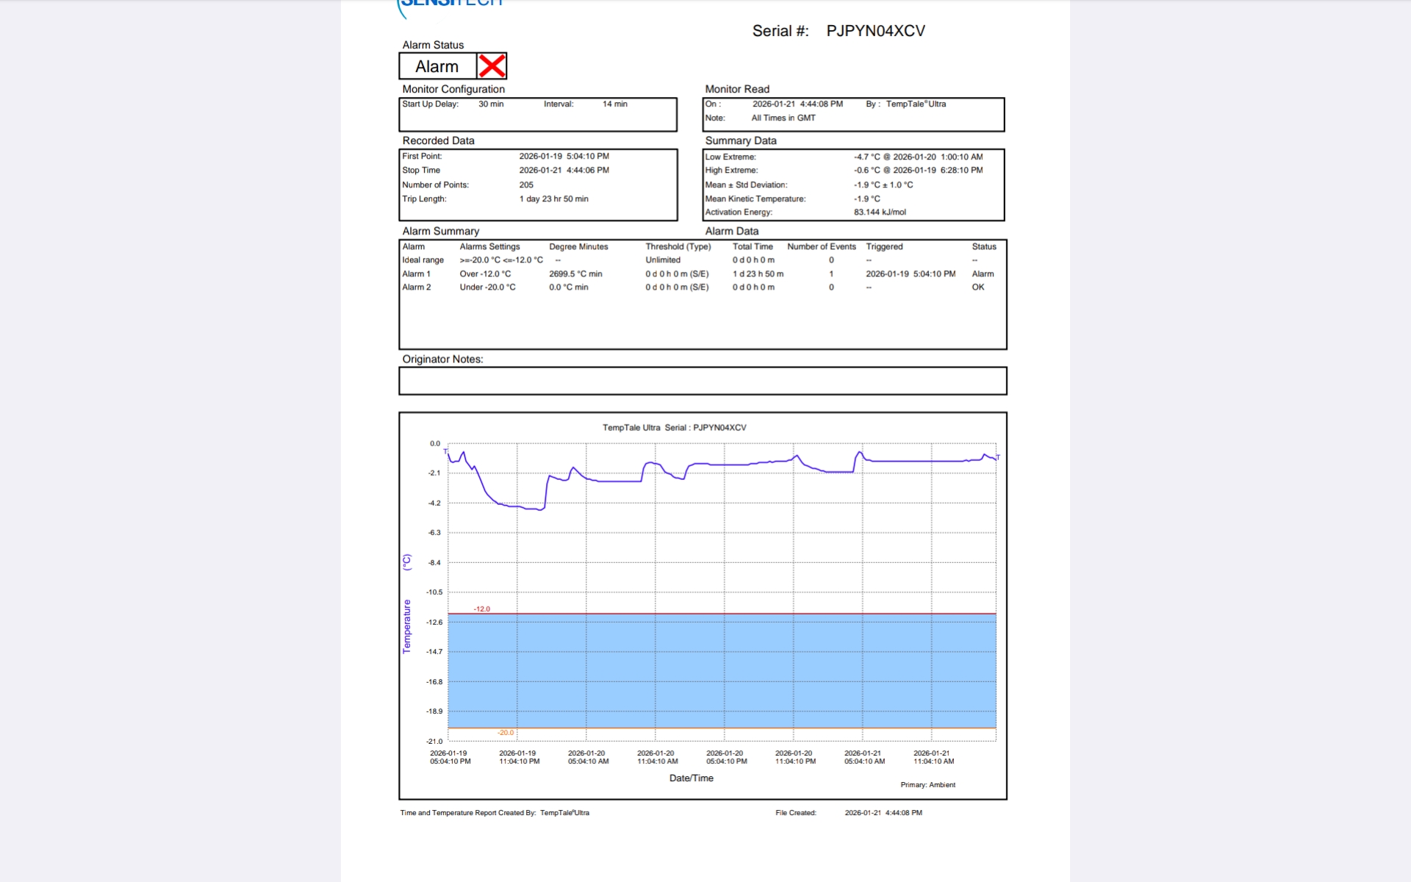Image resolution: width=1411 pixels, height=882 pixels.
Task: Click the empty Originator Notes field
Action: (702, 381)
